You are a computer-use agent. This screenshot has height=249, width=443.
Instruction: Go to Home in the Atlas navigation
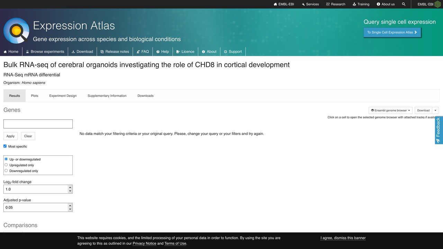point(11,52)
